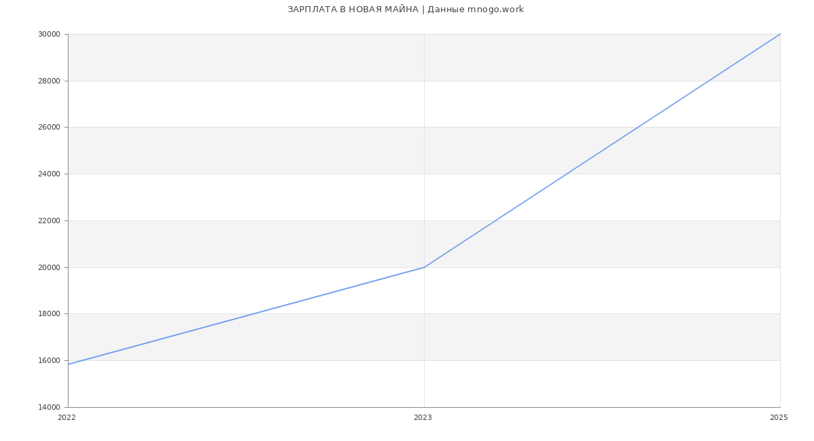The width and height of the screenshot is (814, 441).
Task: Click "mnogo.work" in the chart title
Action: tap(495, 9)
